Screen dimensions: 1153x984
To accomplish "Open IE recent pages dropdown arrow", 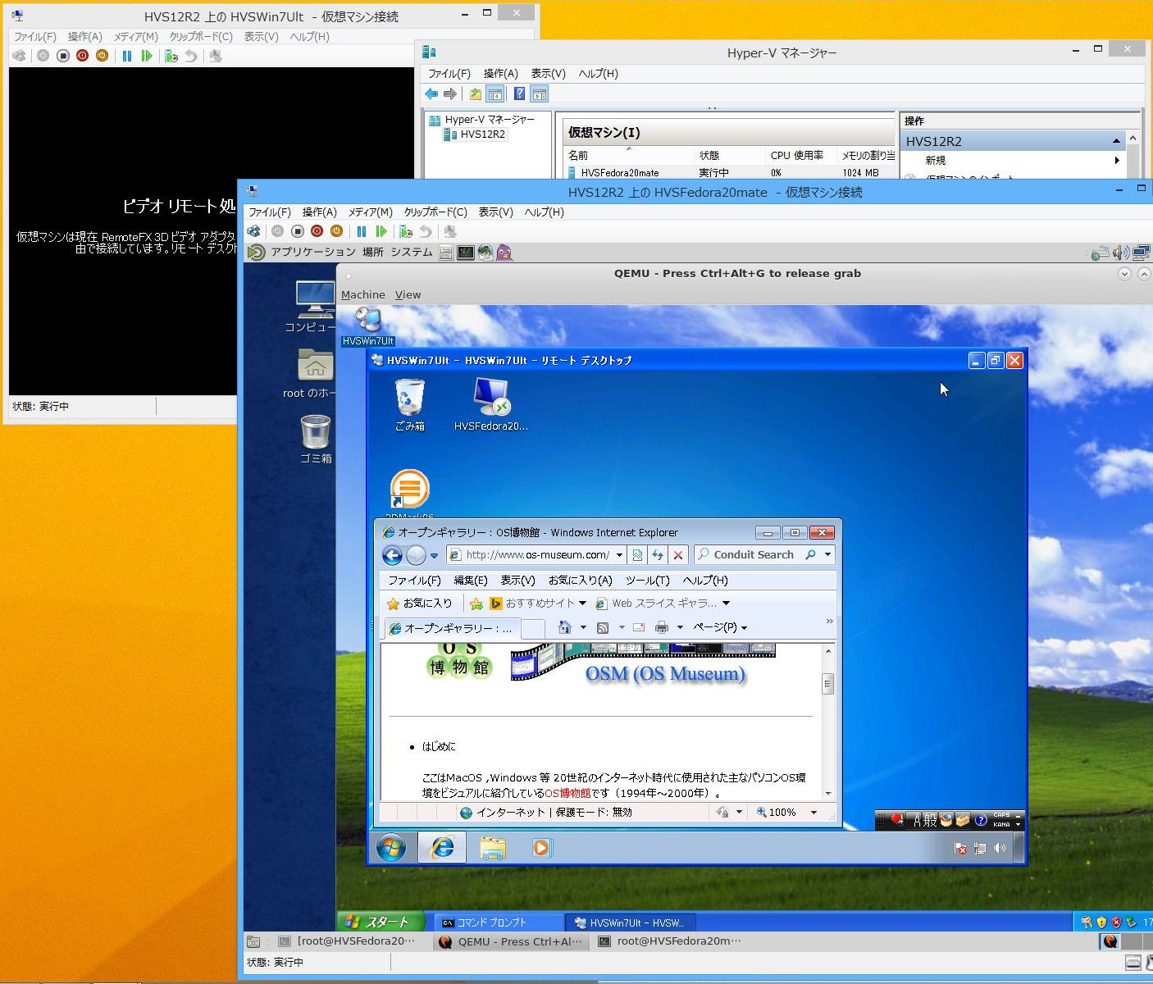I will pyautogui.click(x=434, y=556).
